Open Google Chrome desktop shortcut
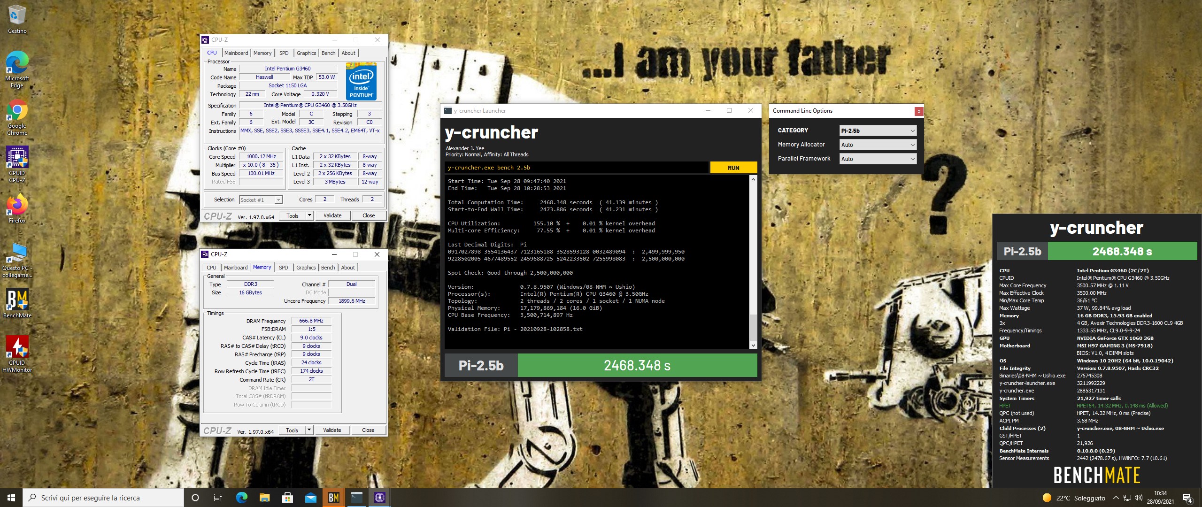Viewport: 1202px width, 507px height. coord(17,117)
